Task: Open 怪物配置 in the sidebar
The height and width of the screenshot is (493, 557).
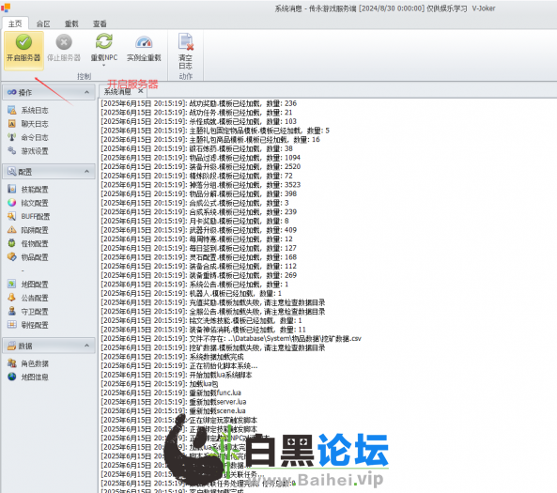Action: tap(27, 243)
